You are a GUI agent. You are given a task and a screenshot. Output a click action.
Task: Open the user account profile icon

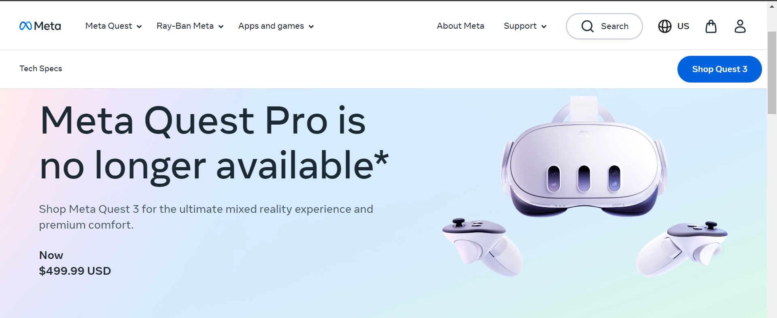point(740,26)
